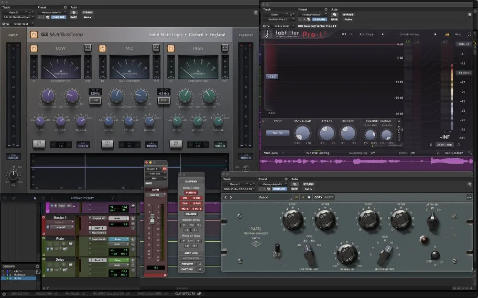Click the Master 1 volume fader handle
Viewport: 478px width, 298px height.
click(152, 219)
